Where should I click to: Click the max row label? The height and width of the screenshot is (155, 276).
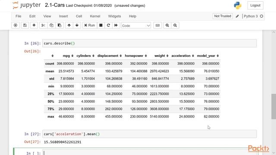point(51,117)
